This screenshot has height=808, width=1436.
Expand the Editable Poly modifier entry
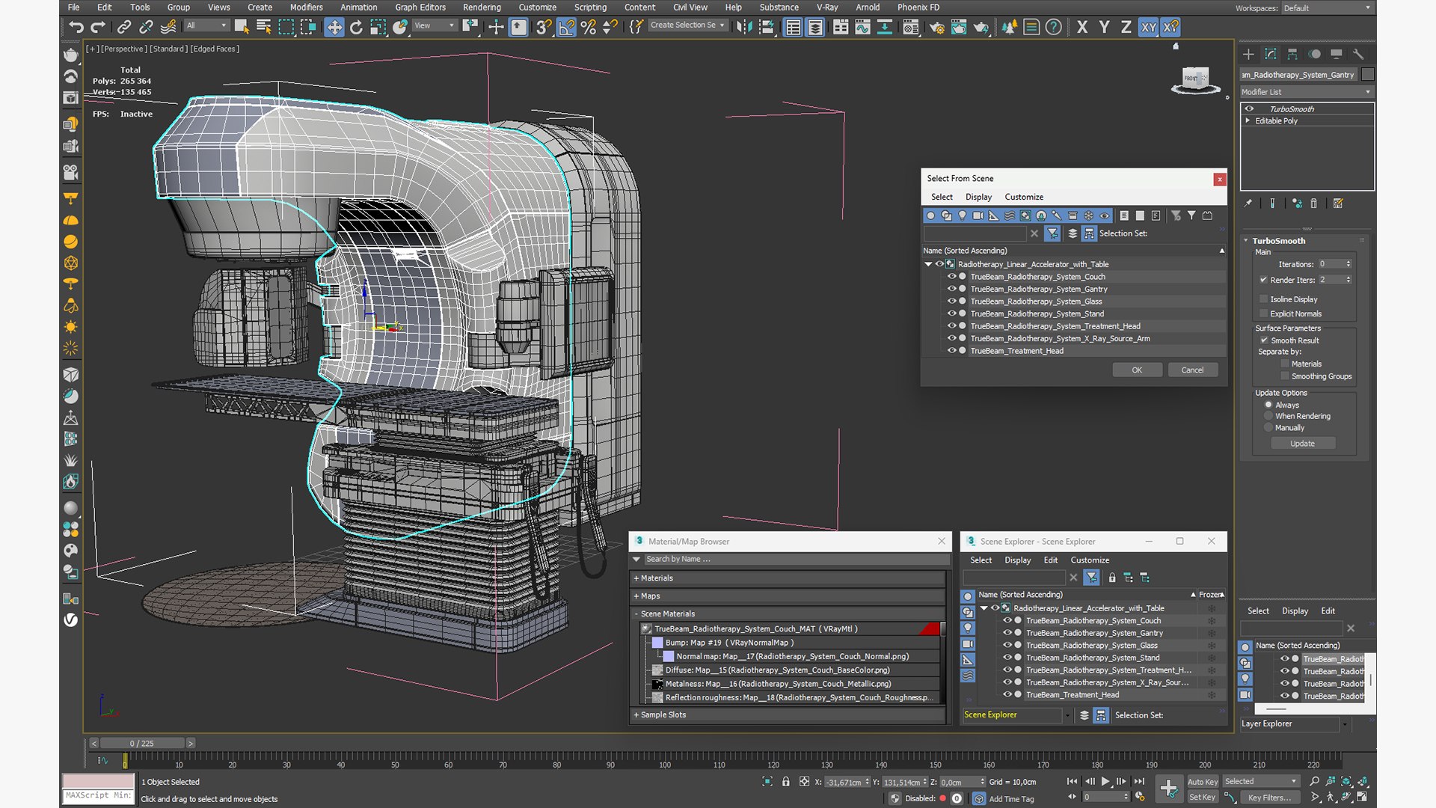[1248, 120]
